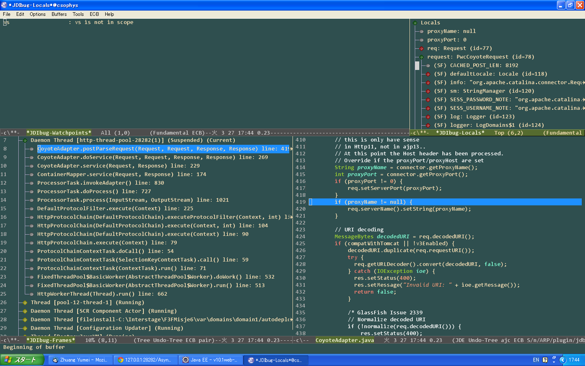Expand the sm: StringManager variable node
Image resolution: width=585 pixels, height=366 pixels.
click(428, 91)
